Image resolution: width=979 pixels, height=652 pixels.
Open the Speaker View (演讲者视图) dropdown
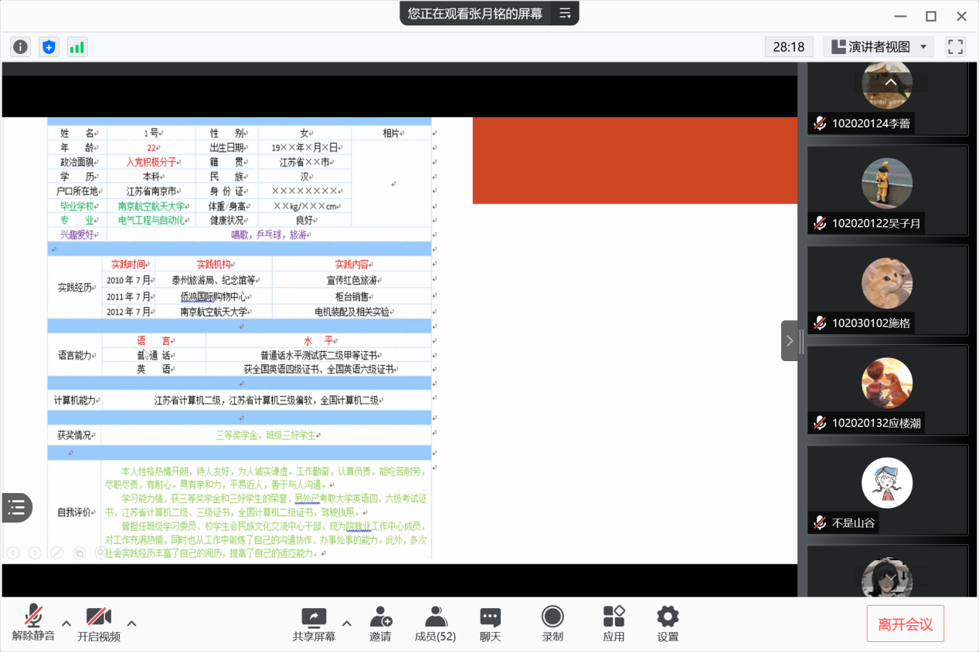coord(879,47)
